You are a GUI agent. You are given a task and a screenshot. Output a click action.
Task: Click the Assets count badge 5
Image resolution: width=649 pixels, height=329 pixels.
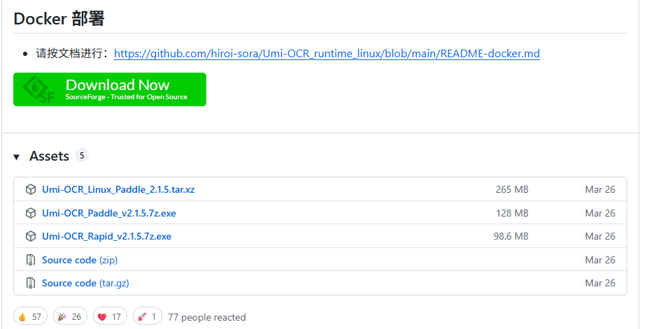pos(82,155)
